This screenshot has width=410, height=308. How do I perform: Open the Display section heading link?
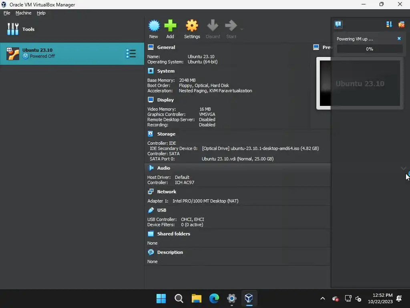(165, 100)
